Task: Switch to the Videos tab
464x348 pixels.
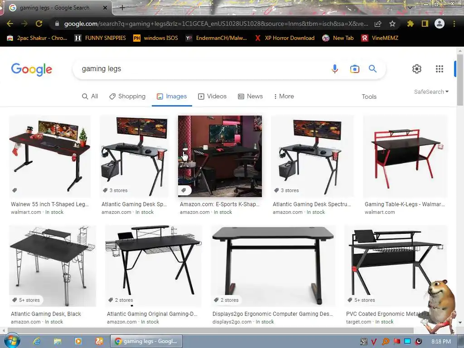Action: 212,97
